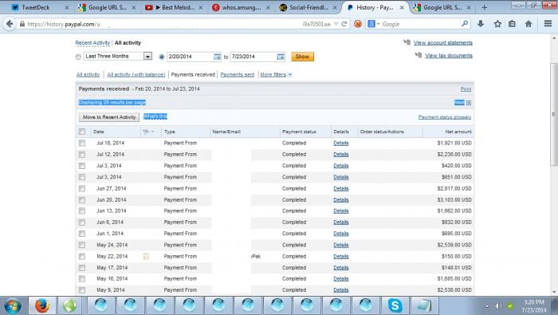Image resolution: width=558 pixels, height=315 pixels.
Task: Click the note icon in the May 22, 2014 row
Action: [x=146, y=256]
